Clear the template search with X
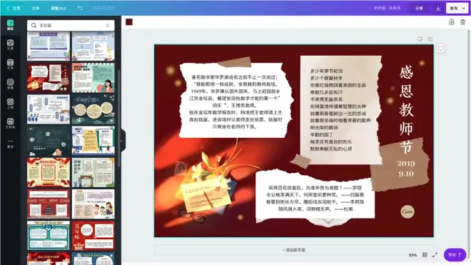 (108, 26)
